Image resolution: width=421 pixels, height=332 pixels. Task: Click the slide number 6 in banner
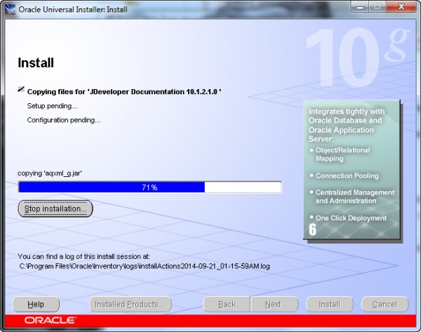(x=312, y=230)
